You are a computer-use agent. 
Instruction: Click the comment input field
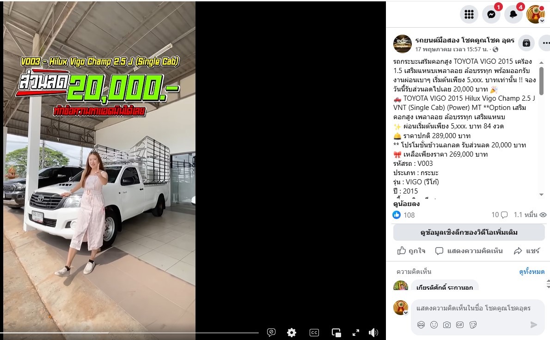473,308
